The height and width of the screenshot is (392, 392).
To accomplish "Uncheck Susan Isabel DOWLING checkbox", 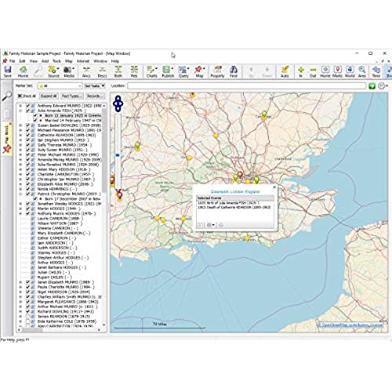I will (x=27, y=125).
